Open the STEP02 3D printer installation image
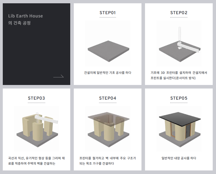Screen dimensions: 216x174 coord(179,43)
